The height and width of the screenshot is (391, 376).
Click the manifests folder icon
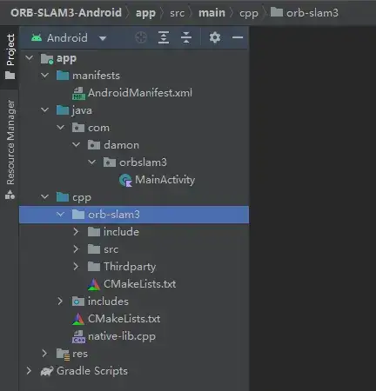pyautogui.click(x=63, y=76)
